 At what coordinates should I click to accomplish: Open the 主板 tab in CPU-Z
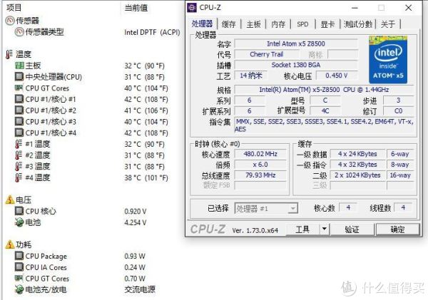(x=253, y=24)
